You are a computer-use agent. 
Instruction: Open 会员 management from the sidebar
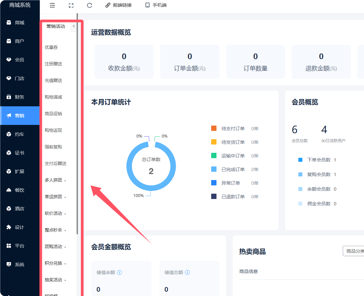(x=20, y=59)
